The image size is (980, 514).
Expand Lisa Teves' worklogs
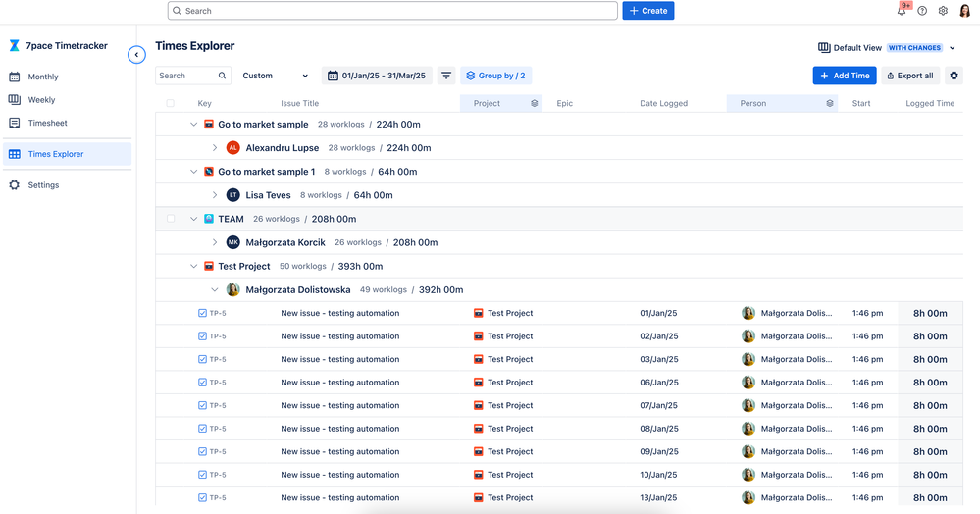215,195
